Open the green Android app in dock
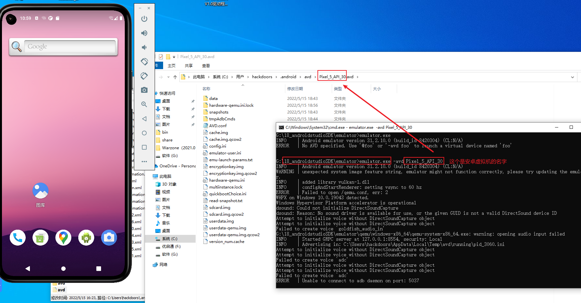Viewport: 581px width, 303px height. point(86,238)
